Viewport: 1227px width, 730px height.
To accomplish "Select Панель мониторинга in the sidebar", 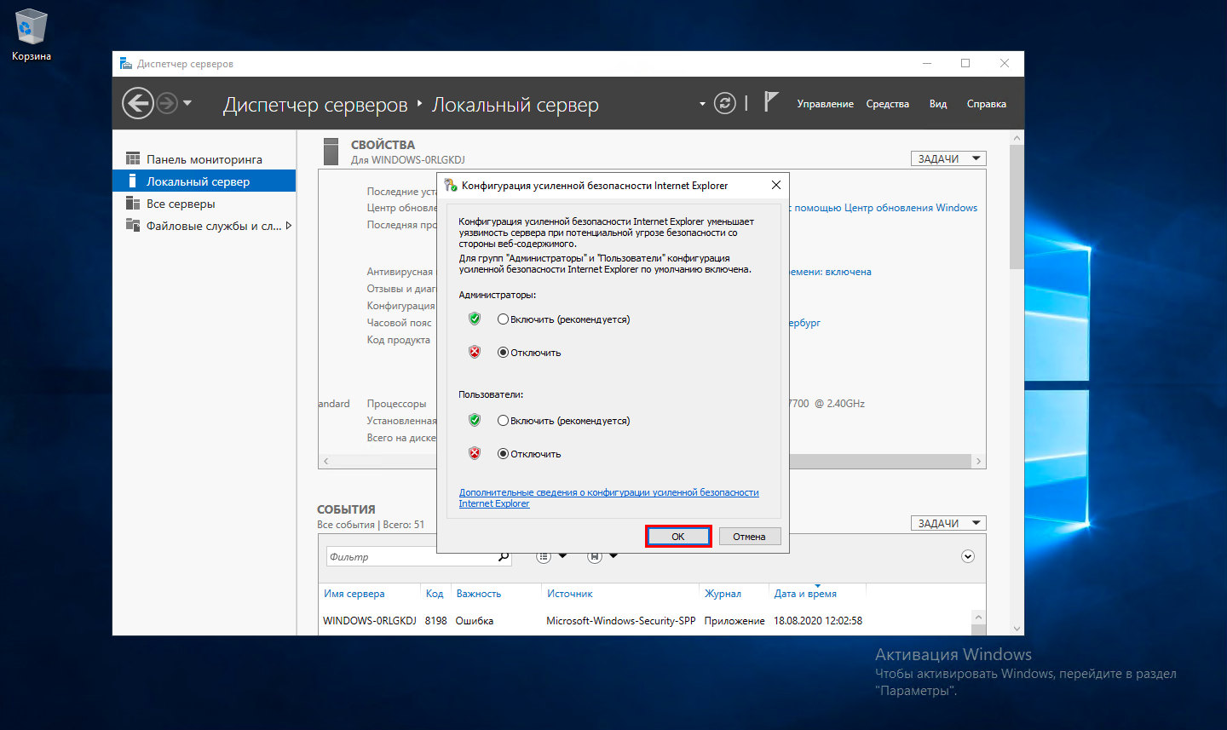I will (x=204, y=159).
